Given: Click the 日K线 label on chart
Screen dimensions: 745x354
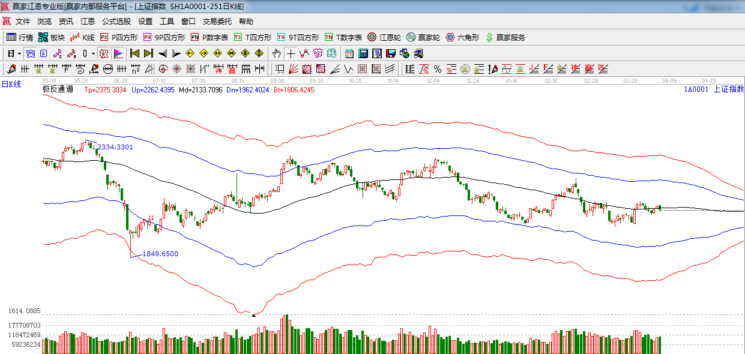Looking at the screenshot, I should click(11, 84).
